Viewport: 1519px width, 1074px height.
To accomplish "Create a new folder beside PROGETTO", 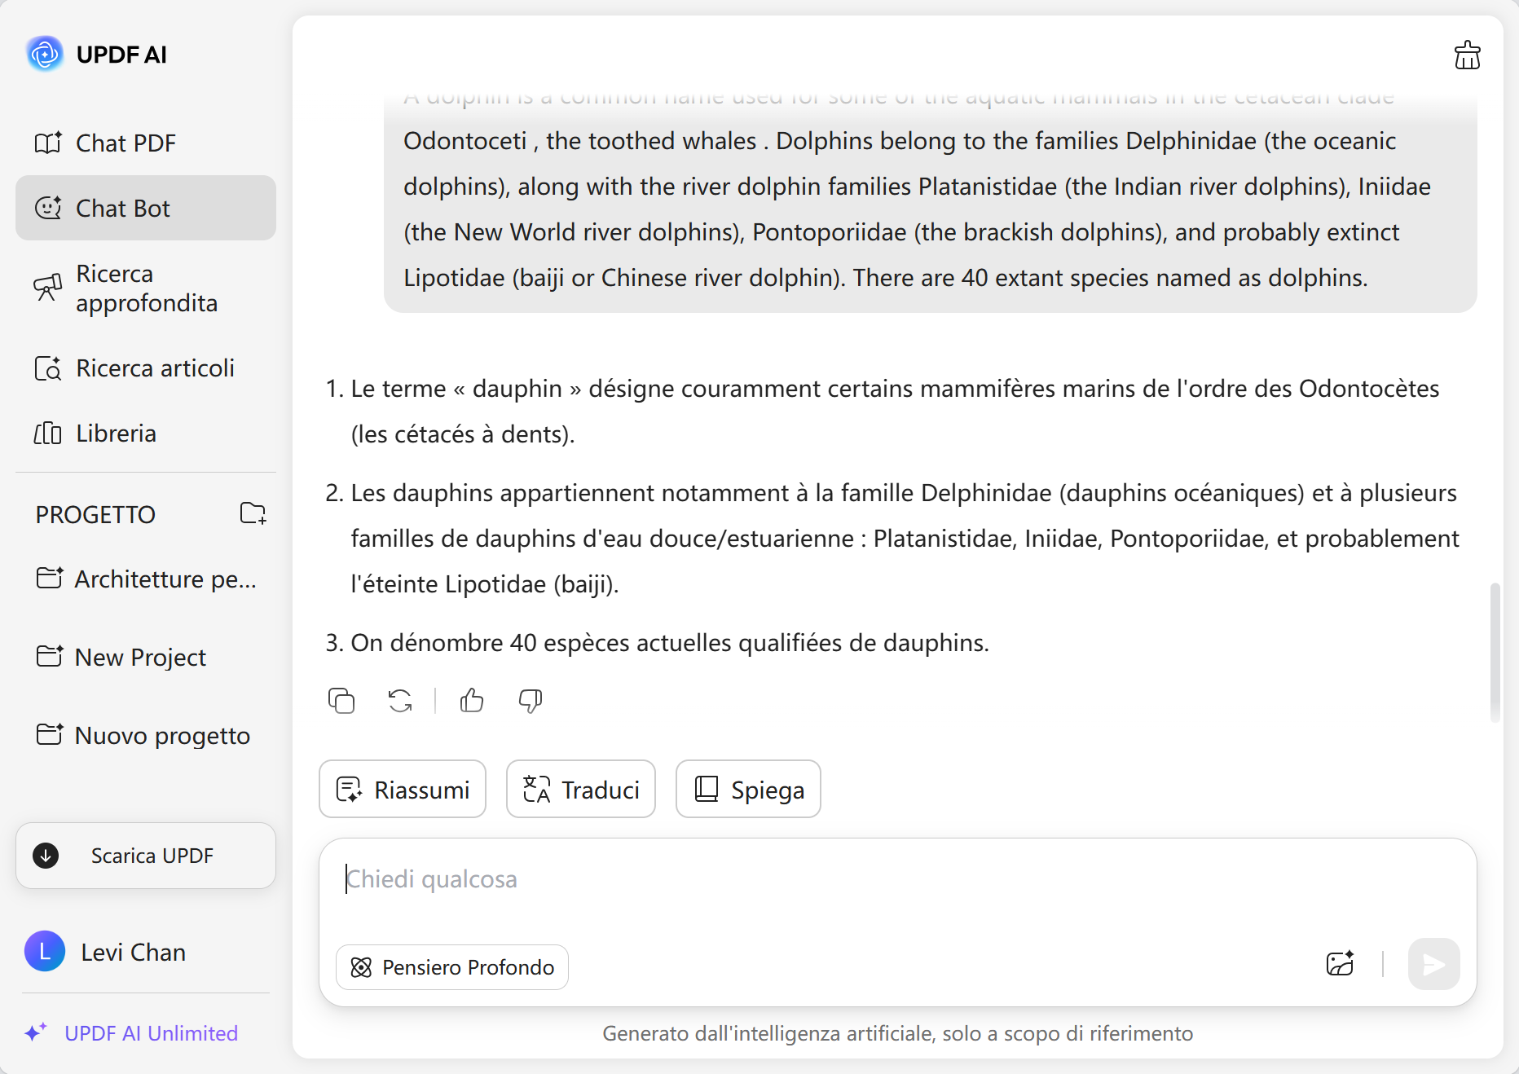I will click(253, 513).
